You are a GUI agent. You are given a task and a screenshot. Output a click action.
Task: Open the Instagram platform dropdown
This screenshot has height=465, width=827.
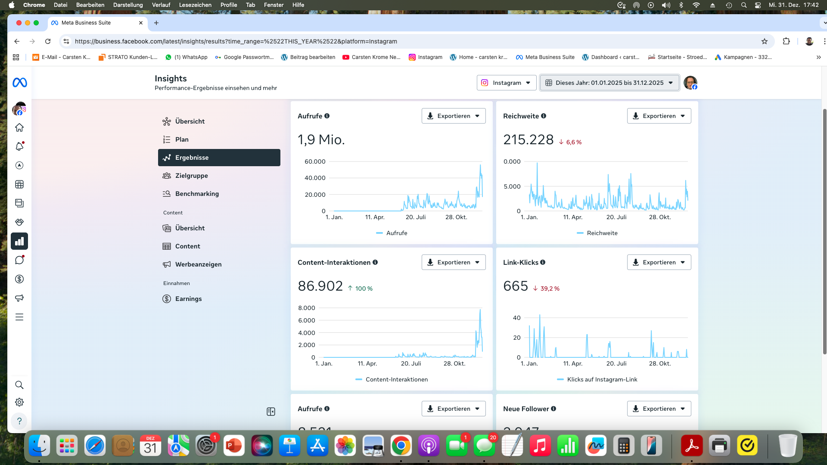click(507, 83)
